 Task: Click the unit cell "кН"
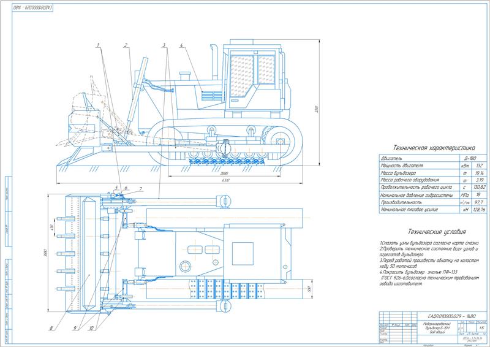click(466, 210)
